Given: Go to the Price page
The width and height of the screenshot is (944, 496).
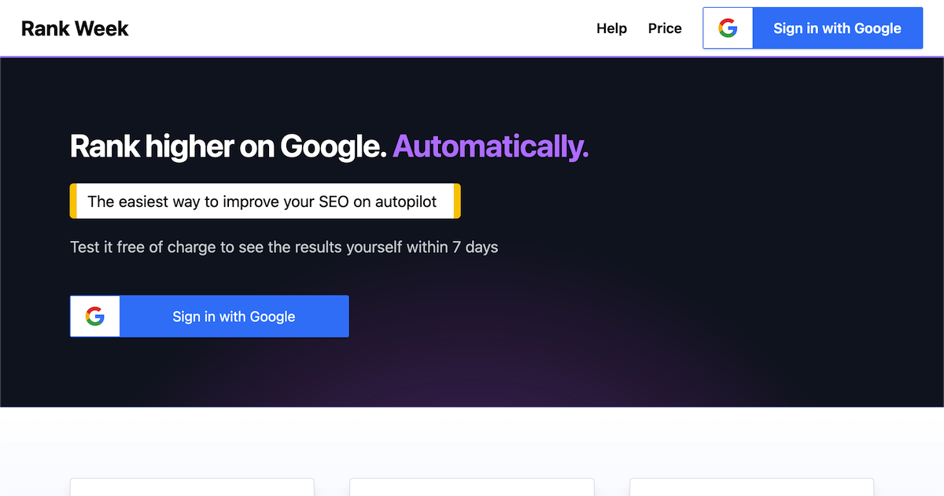Looking at the screenshot, I should [x=665, y=28].
